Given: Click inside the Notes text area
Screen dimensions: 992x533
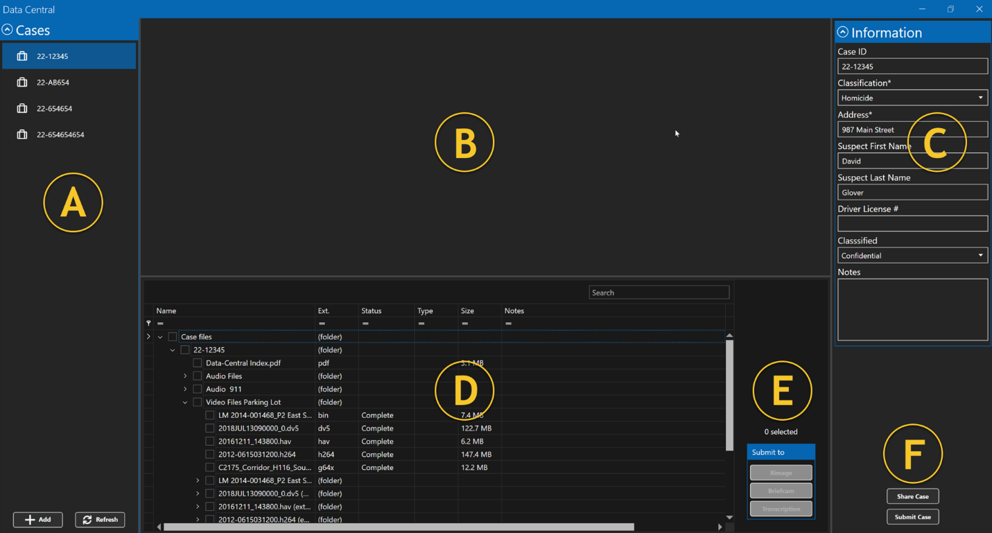Looking at the screenshot, I should pyautogui.click(x=912, y=310).
